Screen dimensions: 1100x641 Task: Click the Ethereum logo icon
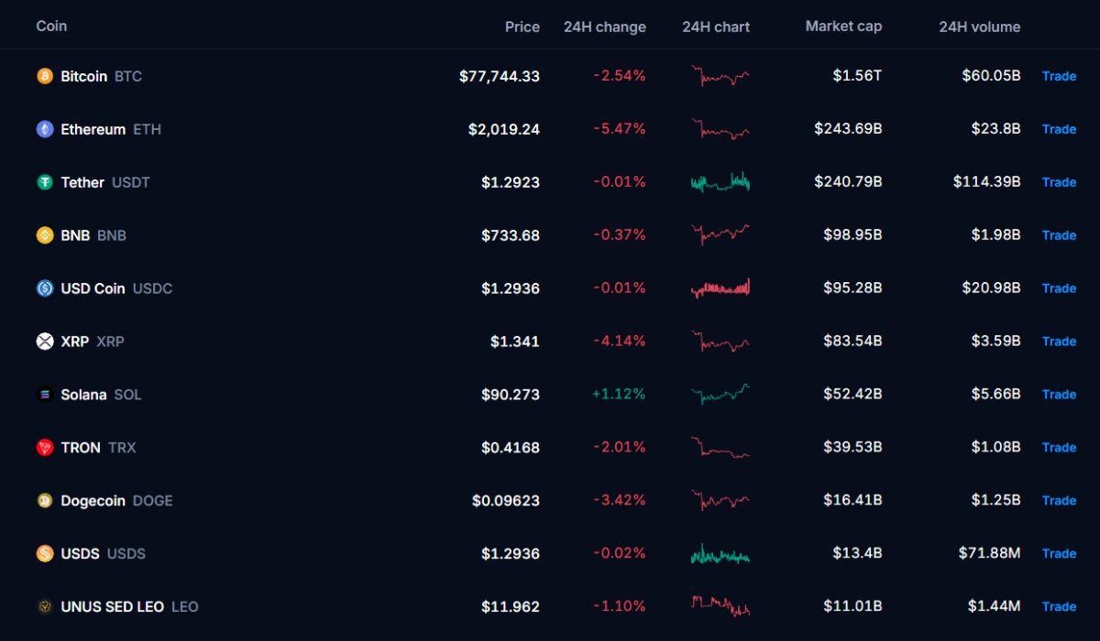pos(45,129)
